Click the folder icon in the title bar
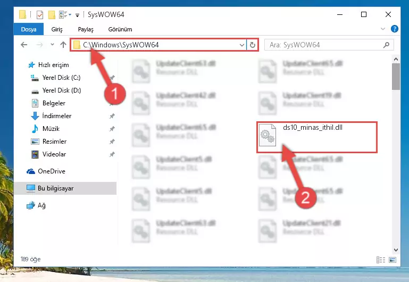The image size is (409, 282). tap(22, 14)
